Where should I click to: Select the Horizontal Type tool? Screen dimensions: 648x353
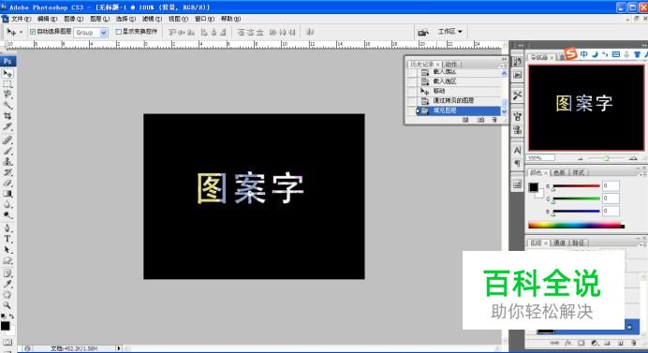click(x=7, y=239)
